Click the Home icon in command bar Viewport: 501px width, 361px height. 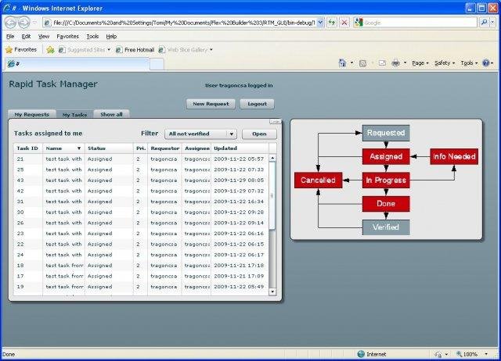tap(342, 63)
